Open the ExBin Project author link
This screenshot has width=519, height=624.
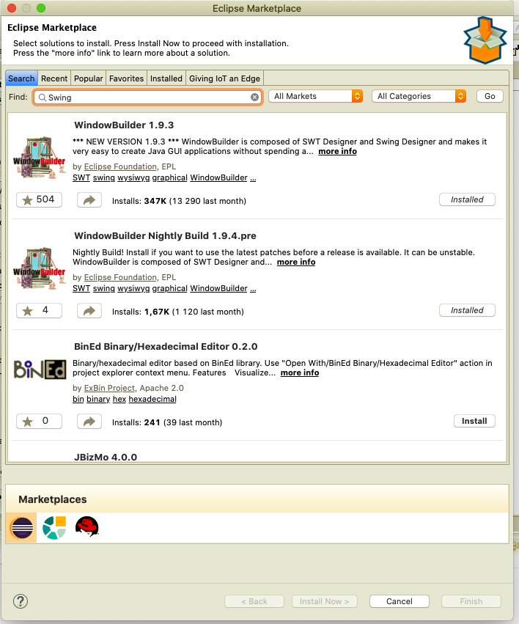[x=109, y=388]
